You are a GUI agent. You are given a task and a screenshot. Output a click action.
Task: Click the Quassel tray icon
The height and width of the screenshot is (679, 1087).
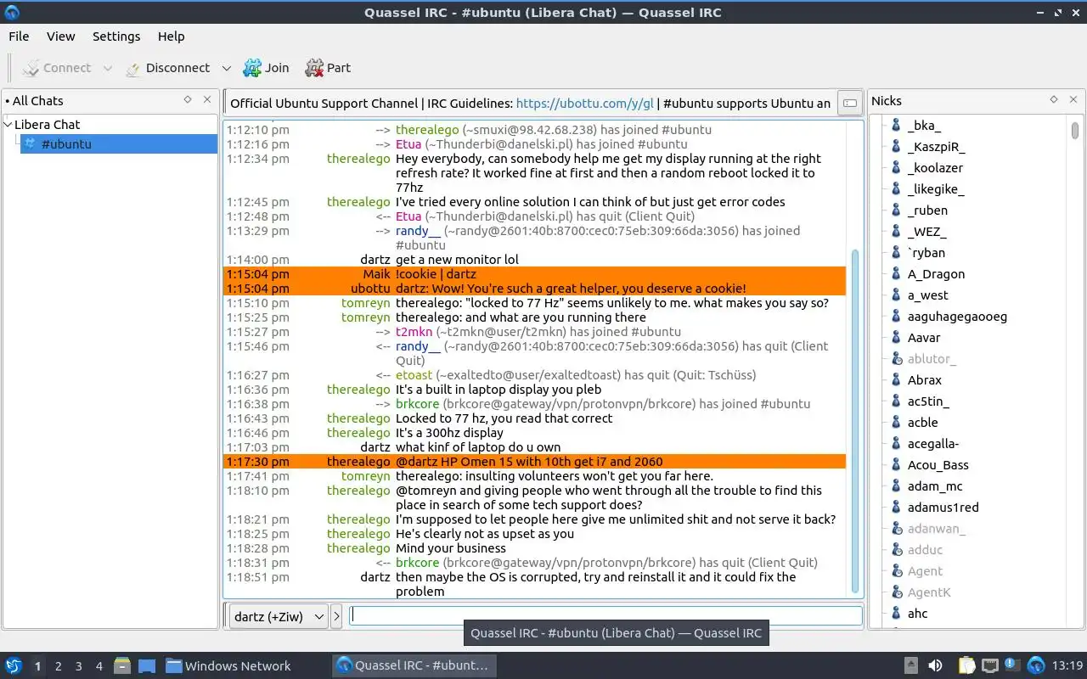click(x=1036, y=666)
